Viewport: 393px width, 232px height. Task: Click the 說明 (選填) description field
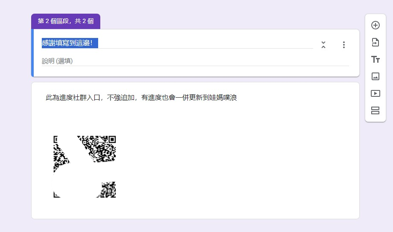pos(57,61)
